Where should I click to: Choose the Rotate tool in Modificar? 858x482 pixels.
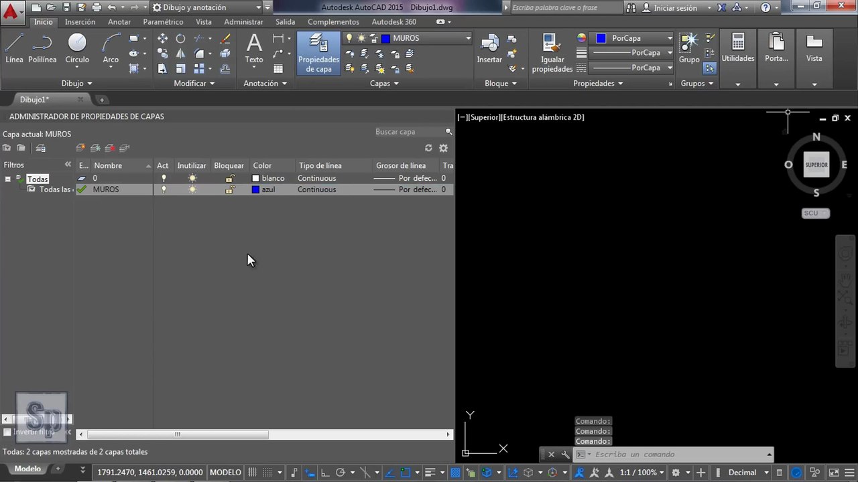[180, 39]
